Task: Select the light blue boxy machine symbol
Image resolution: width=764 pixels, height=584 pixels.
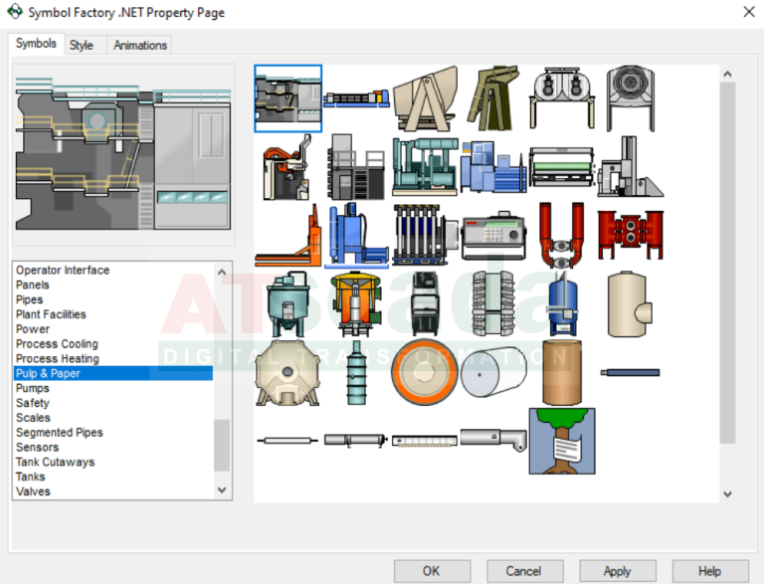Action: pos(493,167)
